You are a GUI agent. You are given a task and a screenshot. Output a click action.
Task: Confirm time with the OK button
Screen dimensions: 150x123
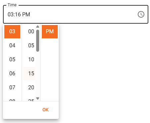(45, 110)
